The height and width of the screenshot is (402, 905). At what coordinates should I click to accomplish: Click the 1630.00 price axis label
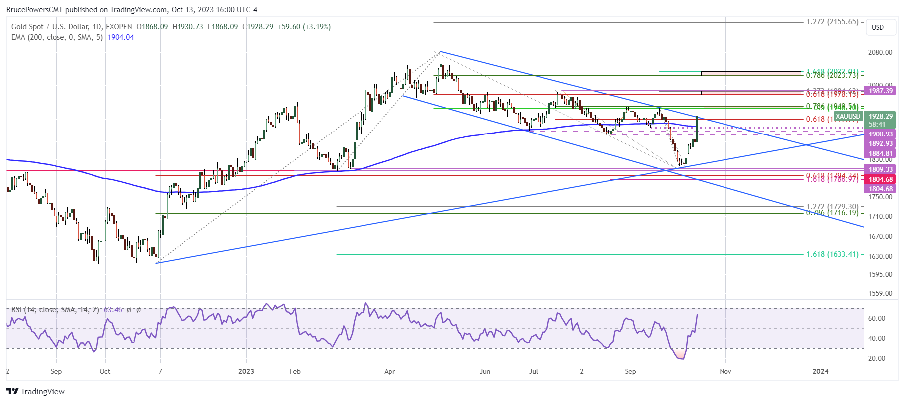pyautogui.click(x=880, y=256)
